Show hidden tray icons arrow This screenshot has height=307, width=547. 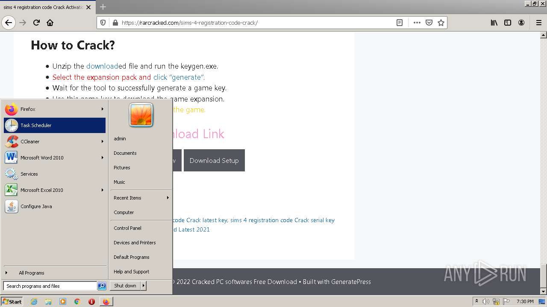(x=476, y=301)
